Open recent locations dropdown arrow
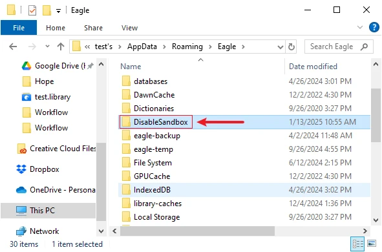Viewport: 382px width, 252px height. coord(47,46)
